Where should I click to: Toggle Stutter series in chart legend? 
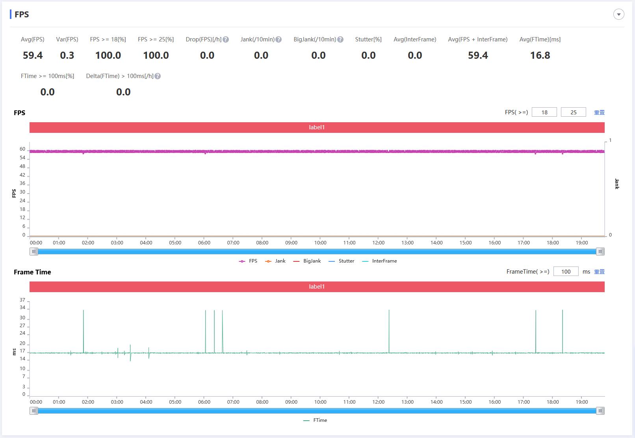[342, 261]
